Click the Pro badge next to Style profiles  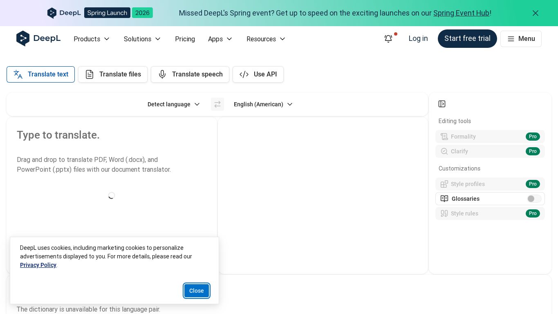(533, 184)
